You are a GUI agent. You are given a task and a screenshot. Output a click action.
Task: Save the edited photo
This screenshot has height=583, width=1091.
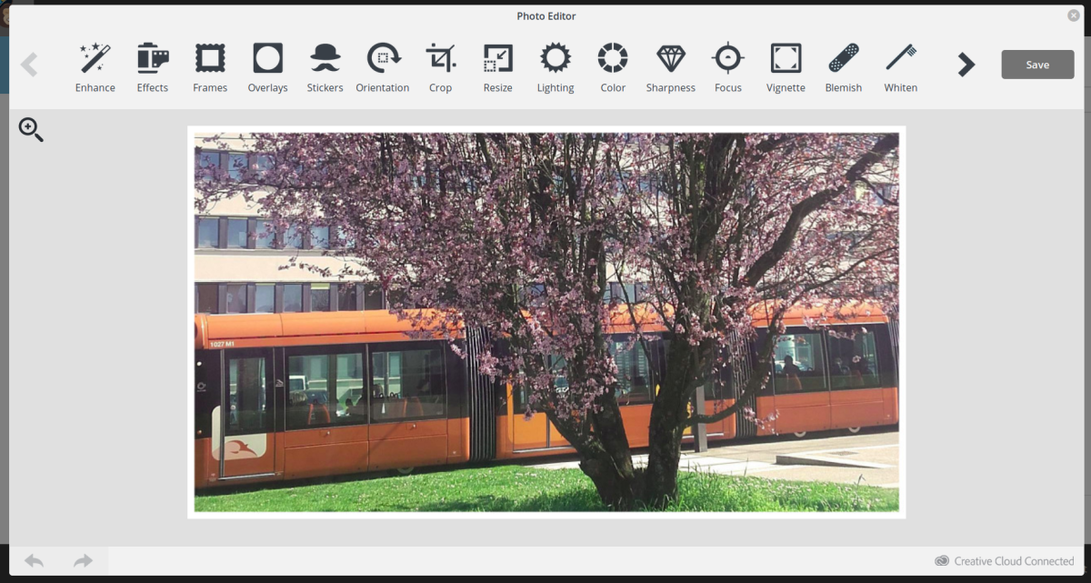click(1037, 65)
